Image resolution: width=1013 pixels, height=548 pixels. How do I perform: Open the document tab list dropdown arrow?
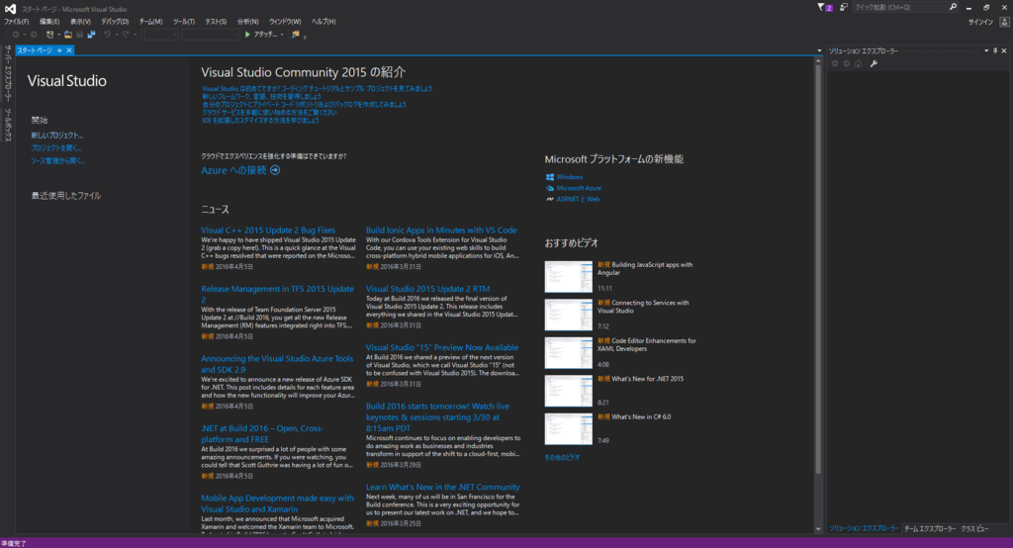point(819,50)
